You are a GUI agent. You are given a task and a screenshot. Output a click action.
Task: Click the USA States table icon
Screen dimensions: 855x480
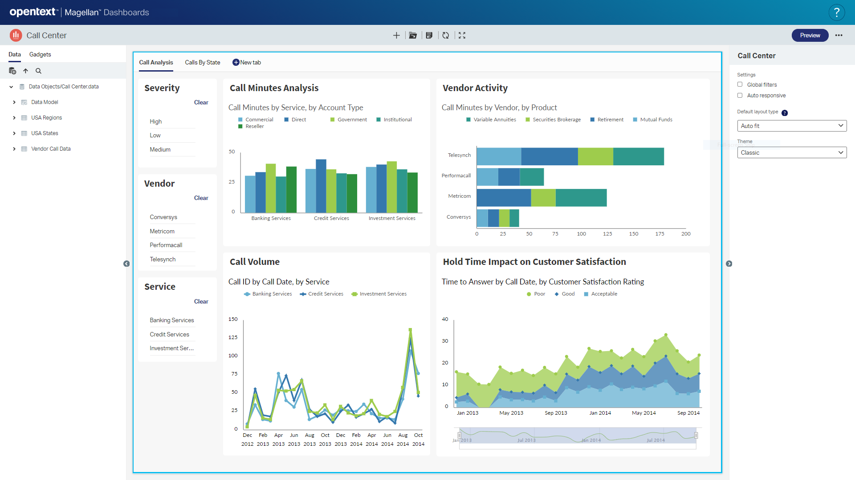[x=24, y=133]
